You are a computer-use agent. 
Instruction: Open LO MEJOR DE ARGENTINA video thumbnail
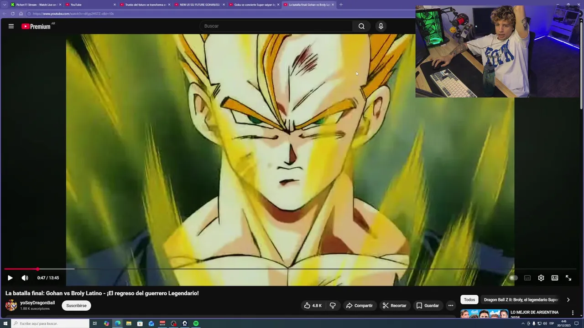click(x=484, y=314)
